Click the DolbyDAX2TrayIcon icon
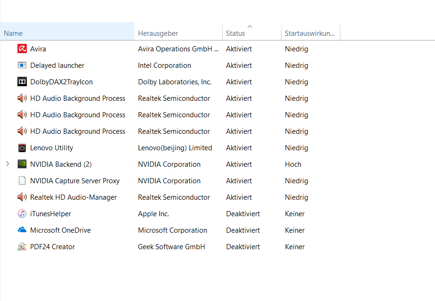435x301 pixels. (22, 81)
